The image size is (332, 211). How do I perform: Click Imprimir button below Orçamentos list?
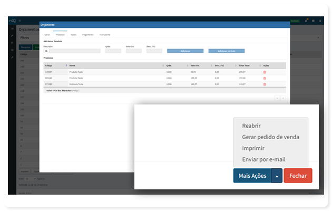pyautogui.click(x=25, y=171)
